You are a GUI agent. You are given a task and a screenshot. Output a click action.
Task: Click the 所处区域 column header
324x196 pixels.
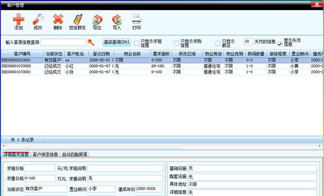click(x=187, y=54)
